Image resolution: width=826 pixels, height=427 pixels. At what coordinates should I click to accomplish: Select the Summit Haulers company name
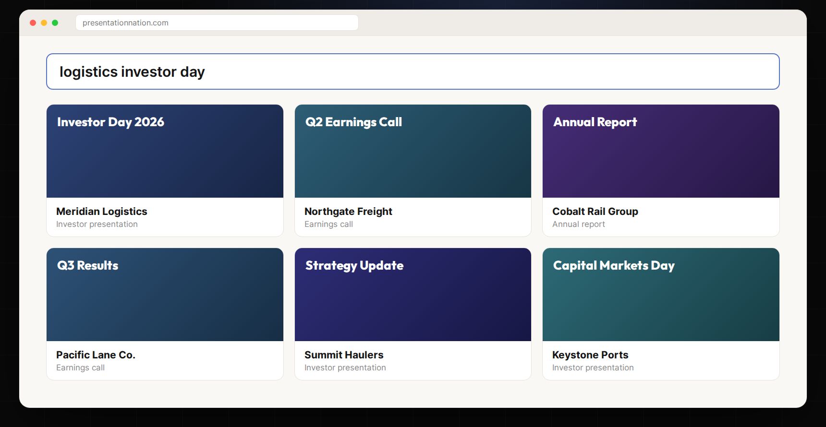tap(344, 355)
